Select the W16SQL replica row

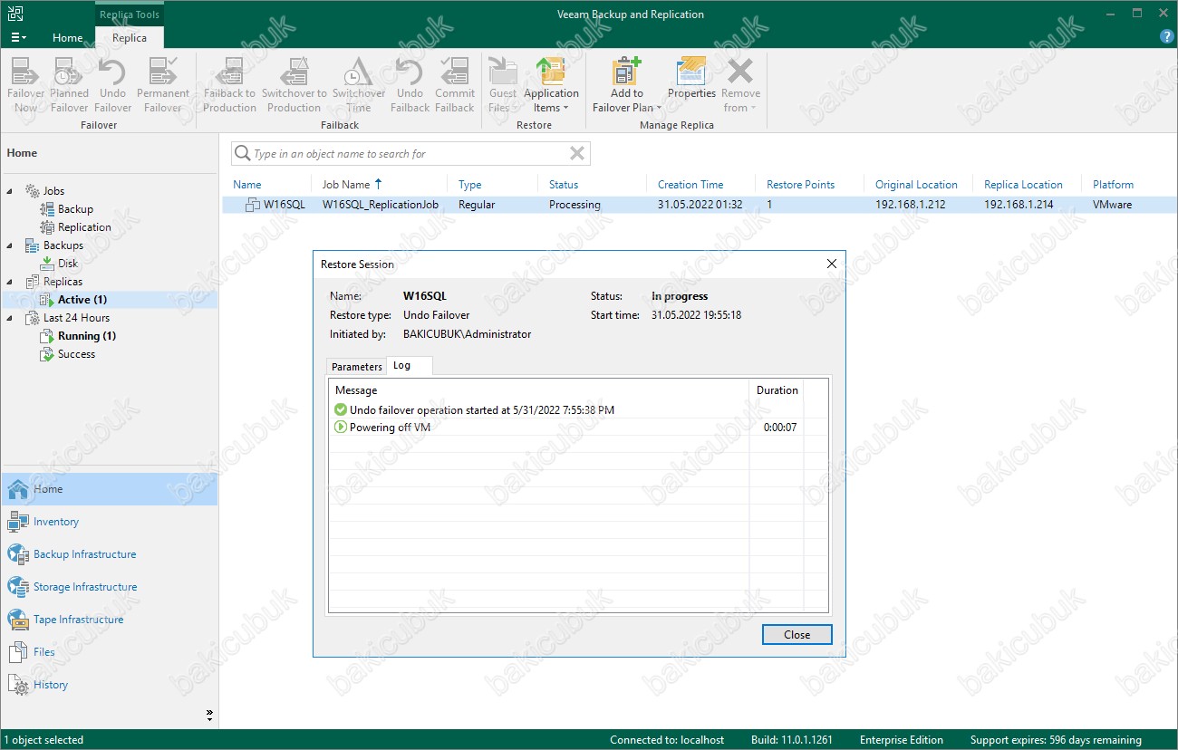pyautogui.click(x=699, y=205)
